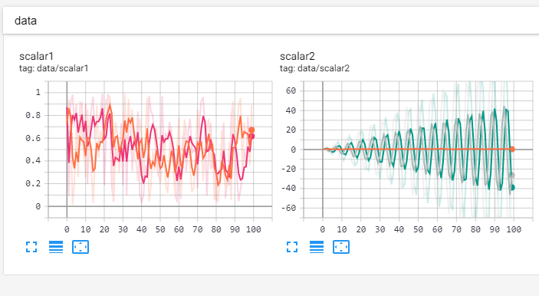The height and width of the screenshot is (296, 539).
Task: Select the tag: data/scalar1 label
Action: coord(54,68)
